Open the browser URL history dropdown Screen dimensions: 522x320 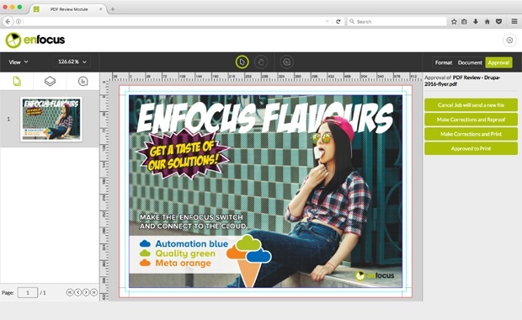328,22
